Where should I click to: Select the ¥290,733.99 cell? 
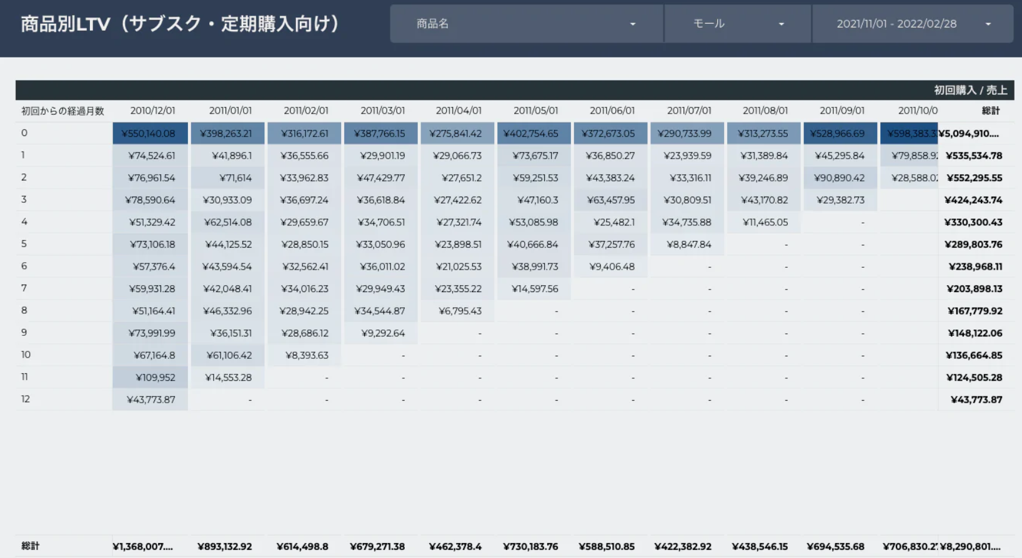687,134
